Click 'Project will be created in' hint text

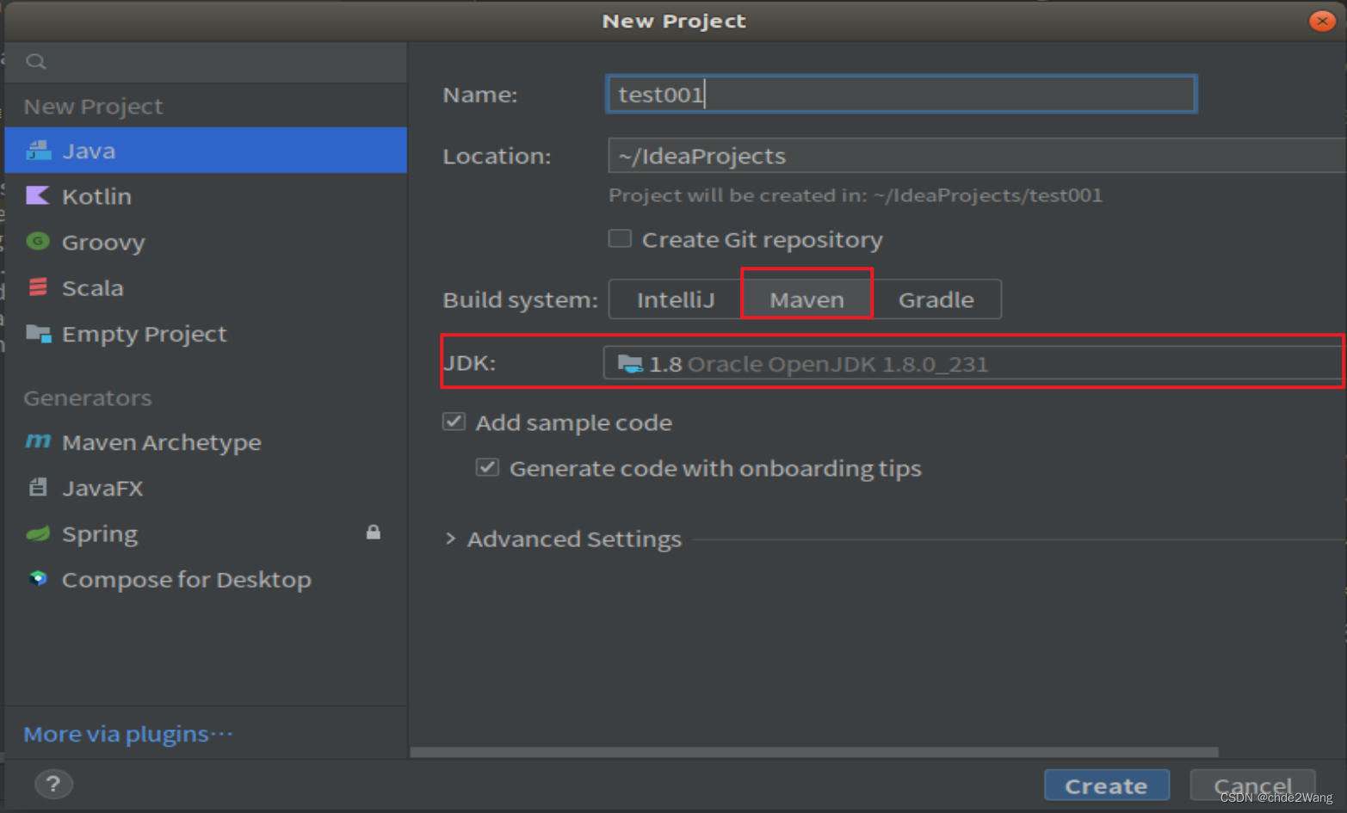pyautogui.click(x=856, y=195)
